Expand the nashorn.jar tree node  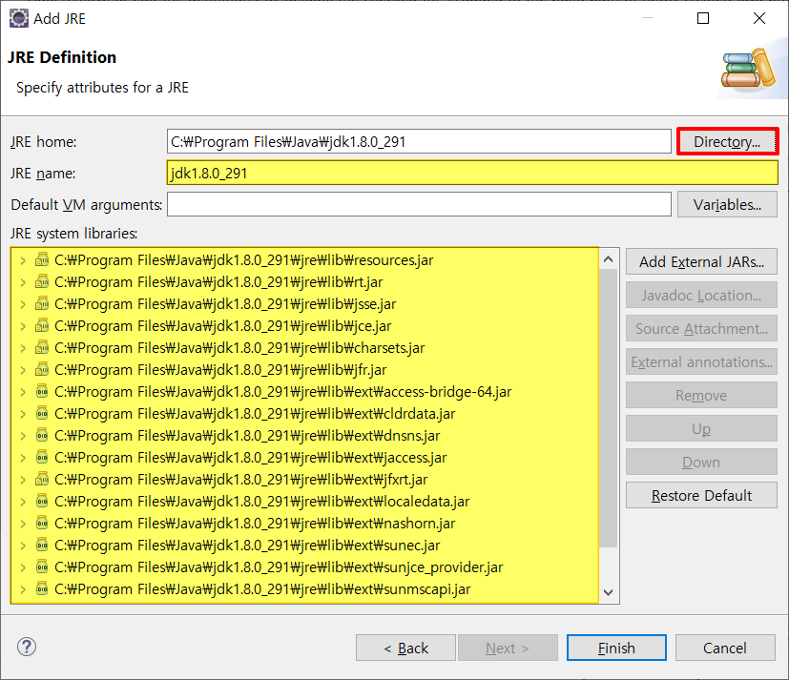(23, 525)
